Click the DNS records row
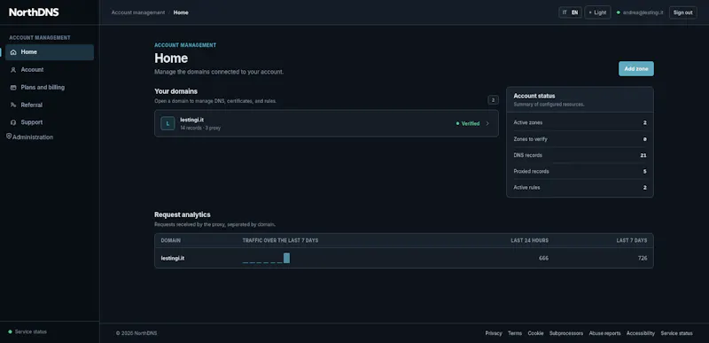 coord(580,155)
